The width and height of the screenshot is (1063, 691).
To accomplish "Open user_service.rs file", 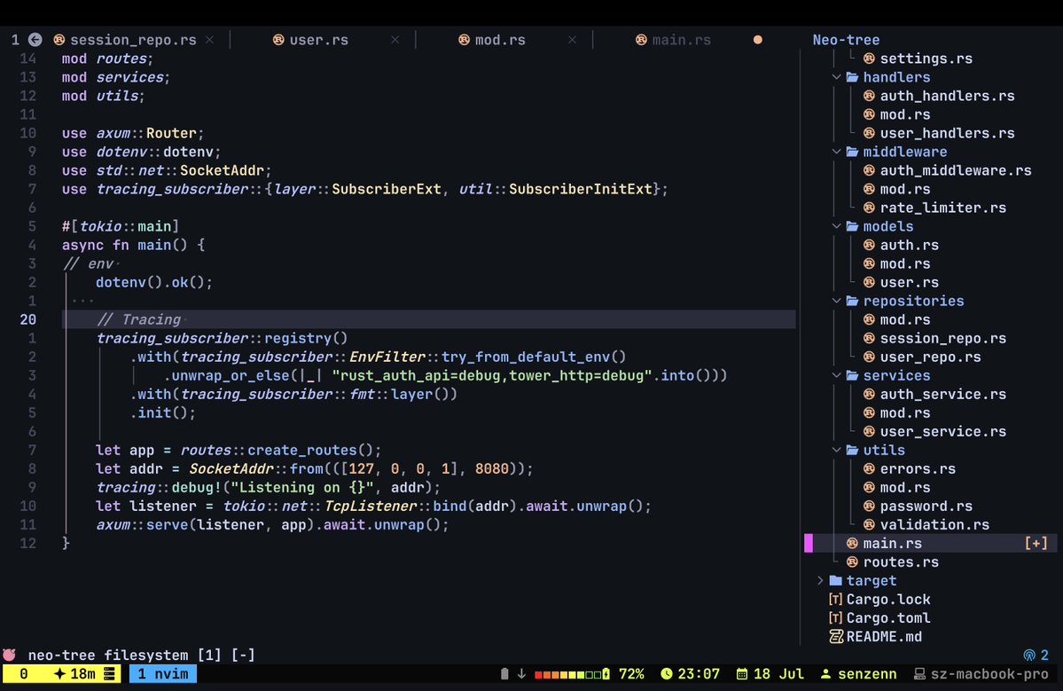I will (x=943, y=432).
